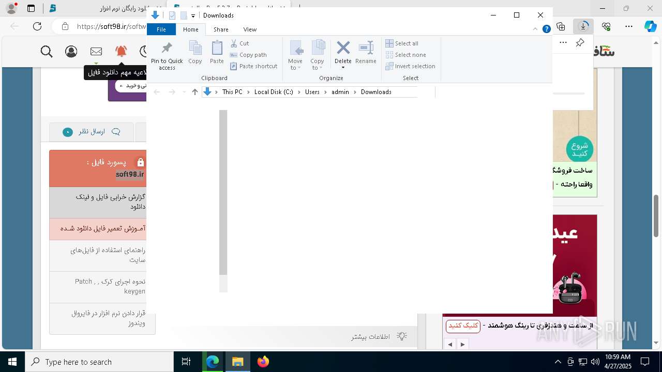This screenshot has height=372, width=662.
Task: Click This PC in address breadcrumb
Action: (232, 92)
